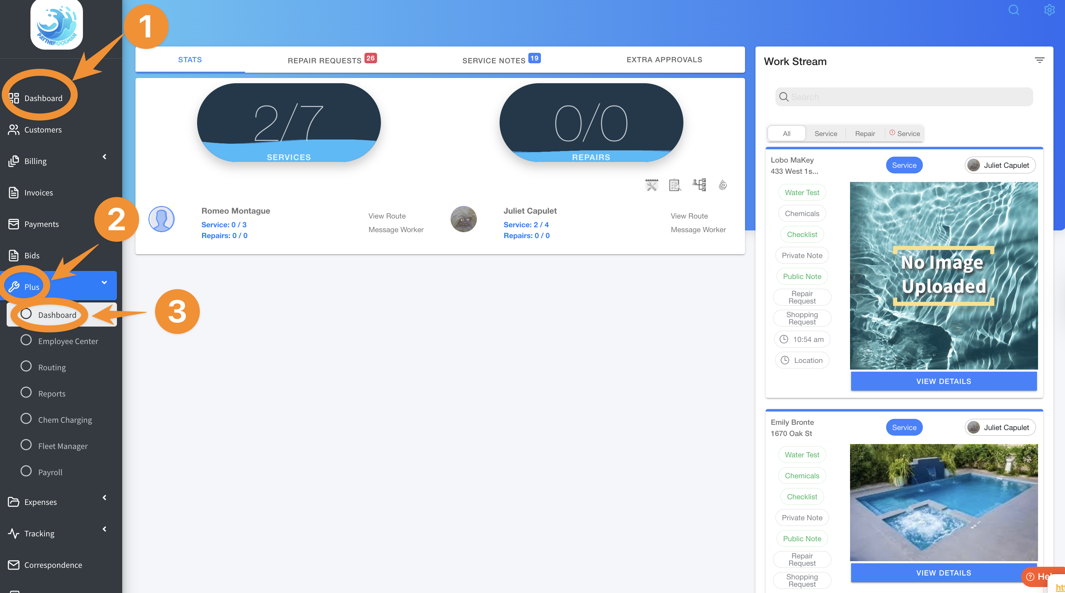Click the wrench-and-screwdriver calendar icon
Viewport: 1065px width, 593px height.
(652, 185)
